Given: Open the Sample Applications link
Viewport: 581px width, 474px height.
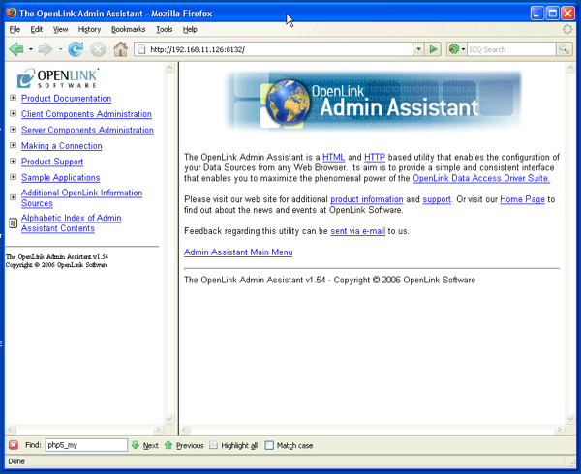Looking at the screenshot, I should click(60, 178).
